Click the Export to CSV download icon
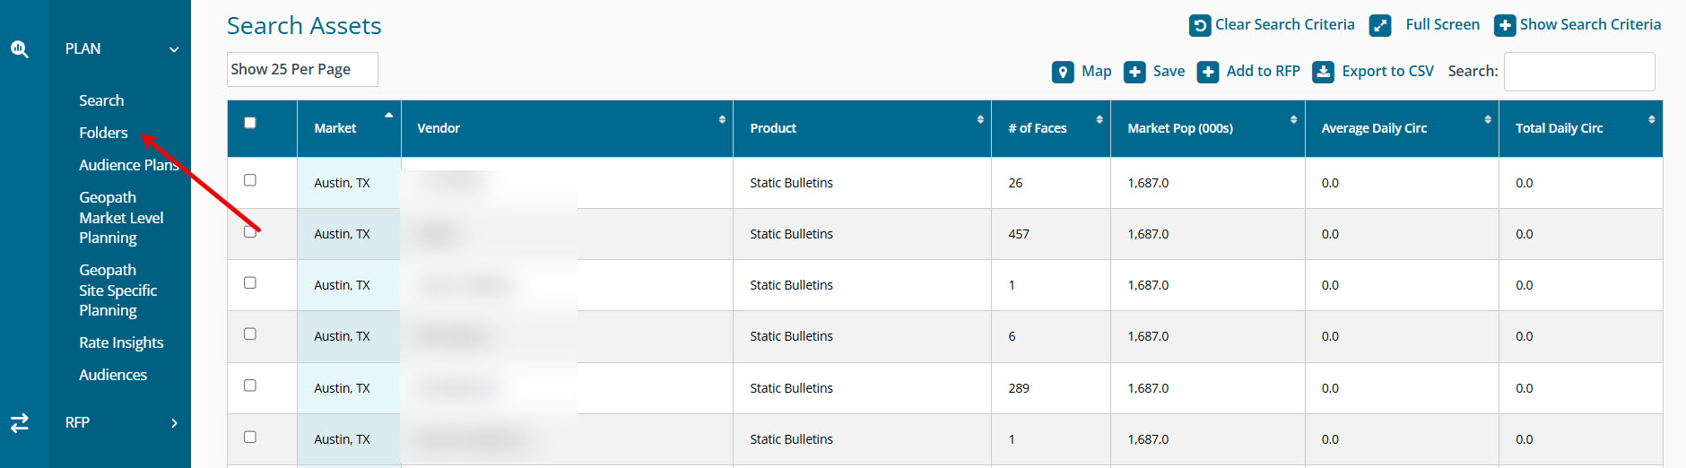 (1323, 72)
